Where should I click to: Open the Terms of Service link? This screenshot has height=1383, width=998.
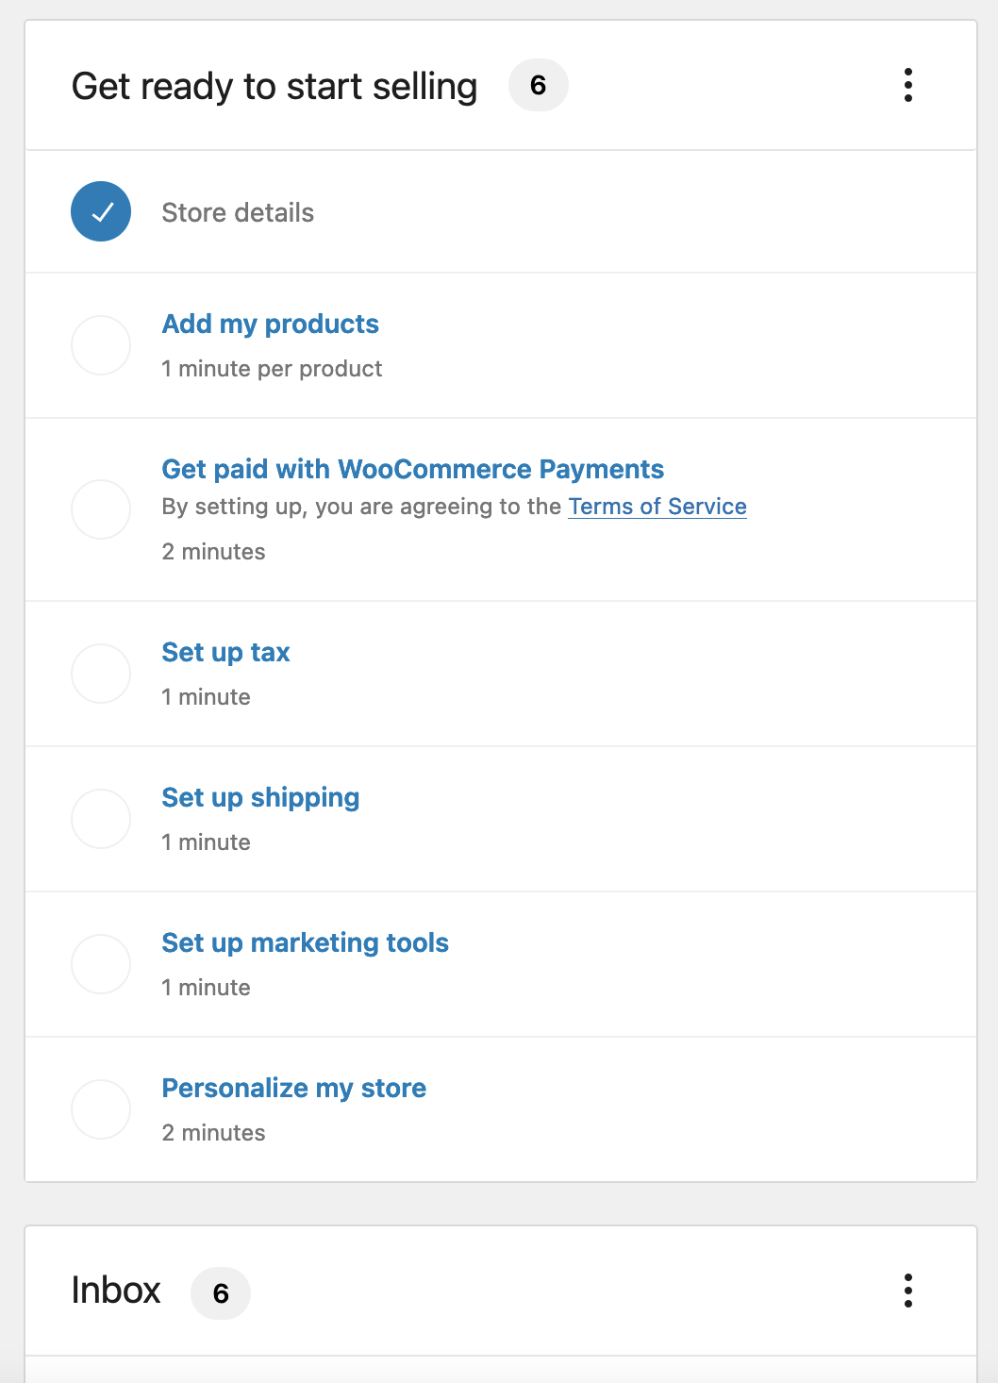(657, 507)
